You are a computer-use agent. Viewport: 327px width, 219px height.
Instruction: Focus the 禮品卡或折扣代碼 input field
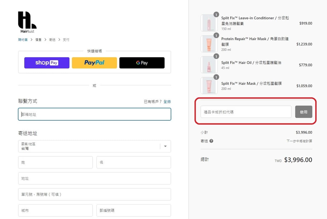tap(246, 112)
